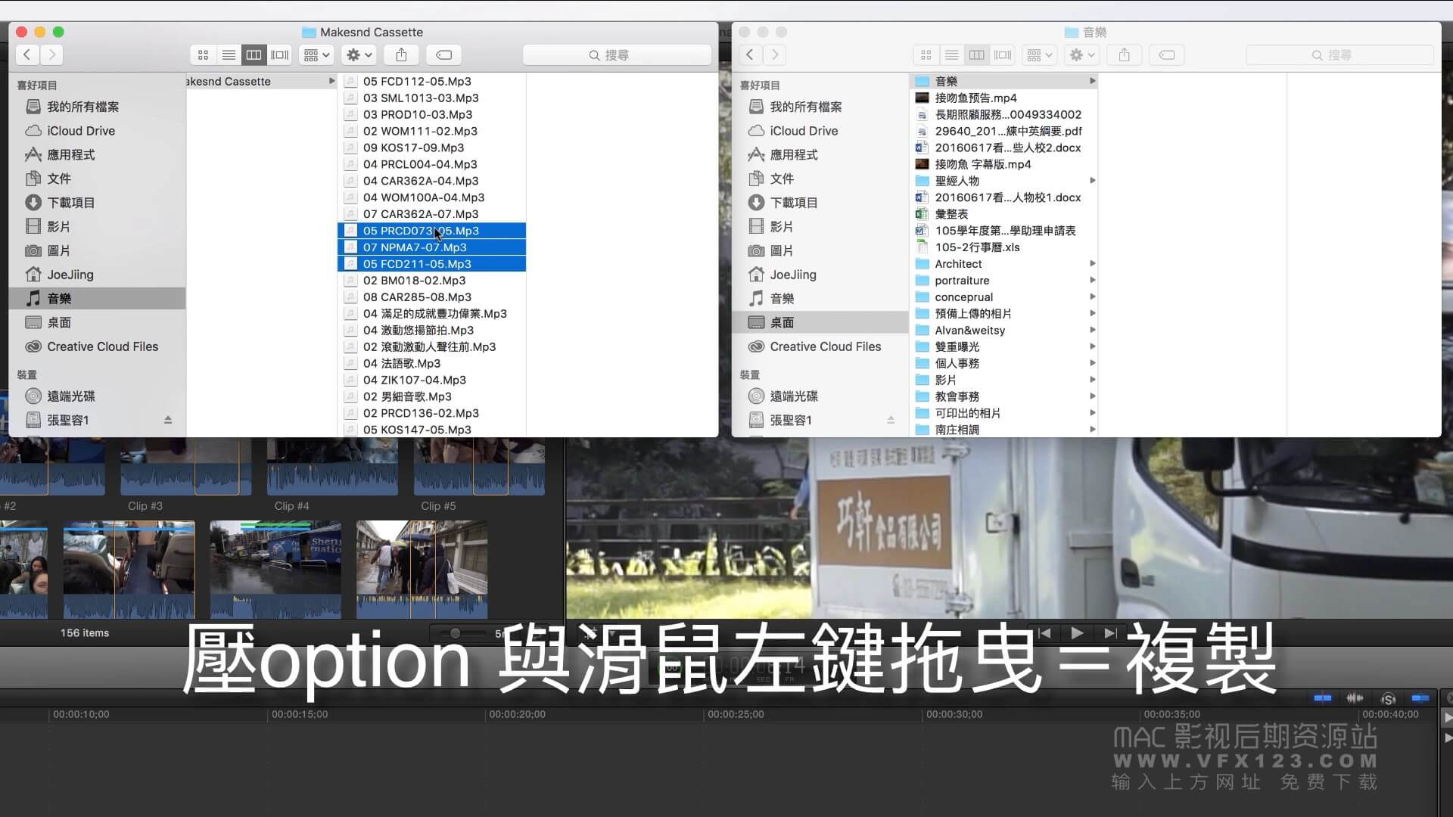
Task: Eject 張聖容1 drive in left Finder sidebar
Action: (168, 420)
